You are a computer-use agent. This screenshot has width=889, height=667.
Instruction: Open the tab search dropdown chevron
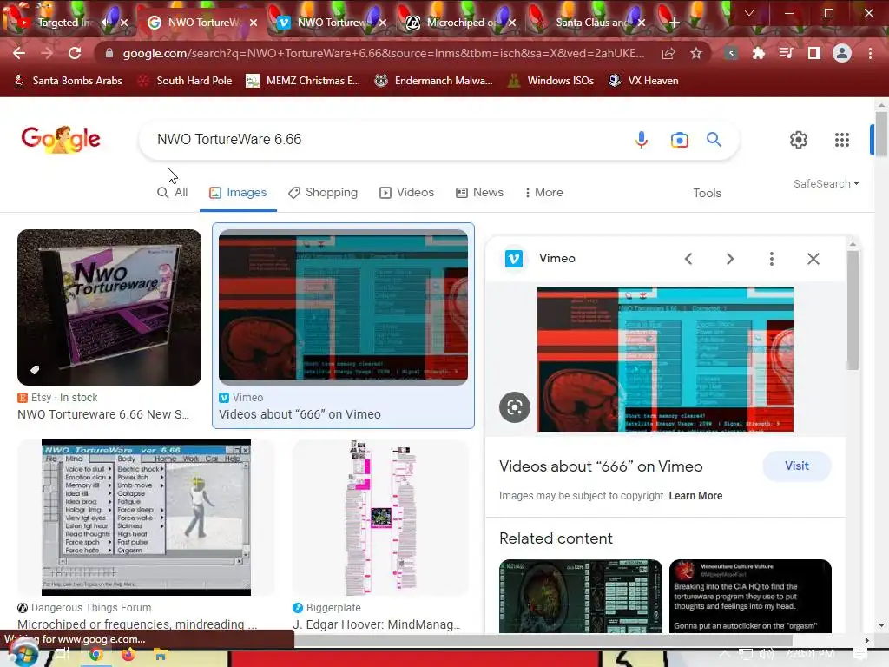point(749,13)
